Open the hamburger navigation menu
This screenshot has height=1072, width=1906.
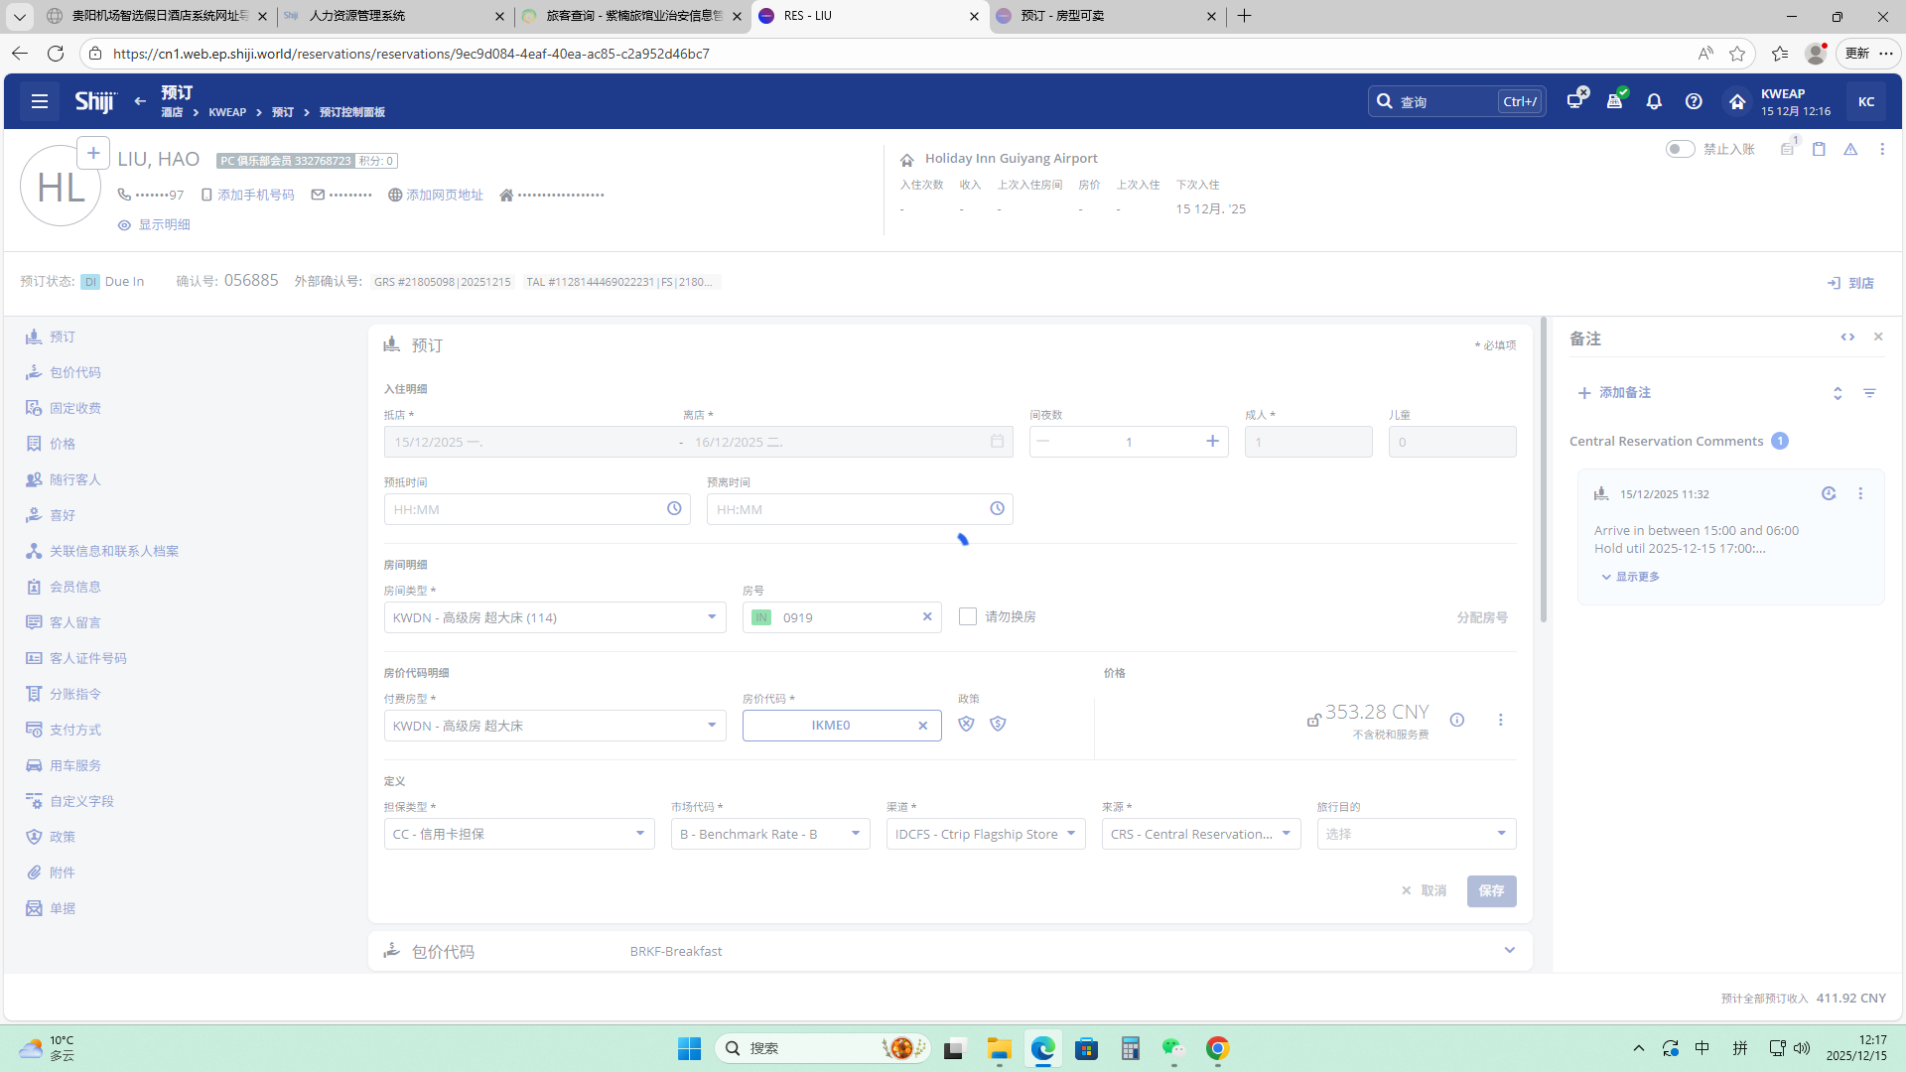pos(40,101)
